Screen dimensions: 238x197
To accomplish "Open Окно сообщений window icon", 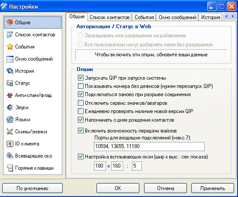I will pos(10,59).
